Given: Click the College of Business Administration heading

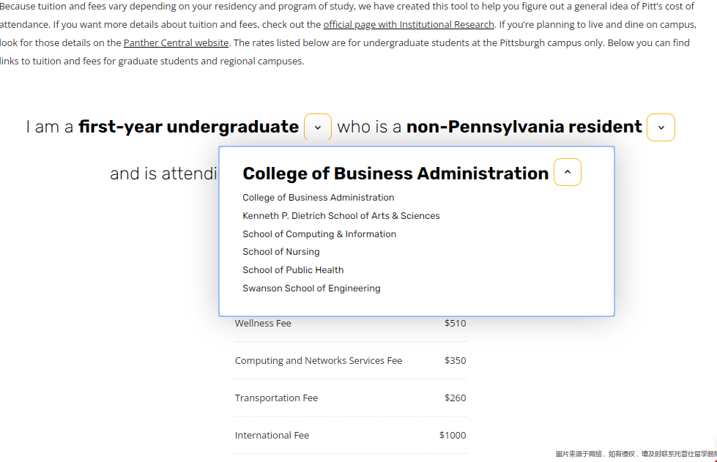Looking at the screenshot, I should [395, 174].
